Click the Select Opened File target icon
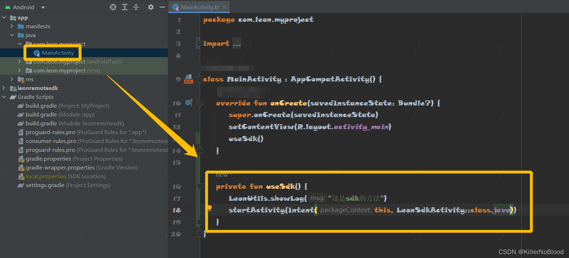Screen dimensions: 569x258 (113, 7)
